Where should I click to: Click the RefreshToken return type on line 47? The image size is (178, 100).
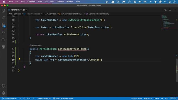pyautogui.click(x=48, y=49)
